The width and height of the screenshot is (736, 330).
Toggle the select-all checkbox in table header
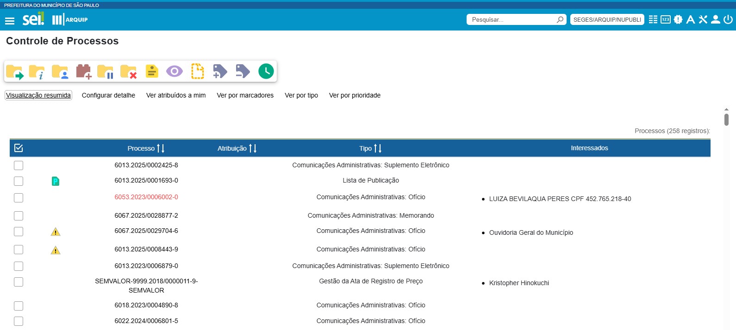click(x=19, y=148)
